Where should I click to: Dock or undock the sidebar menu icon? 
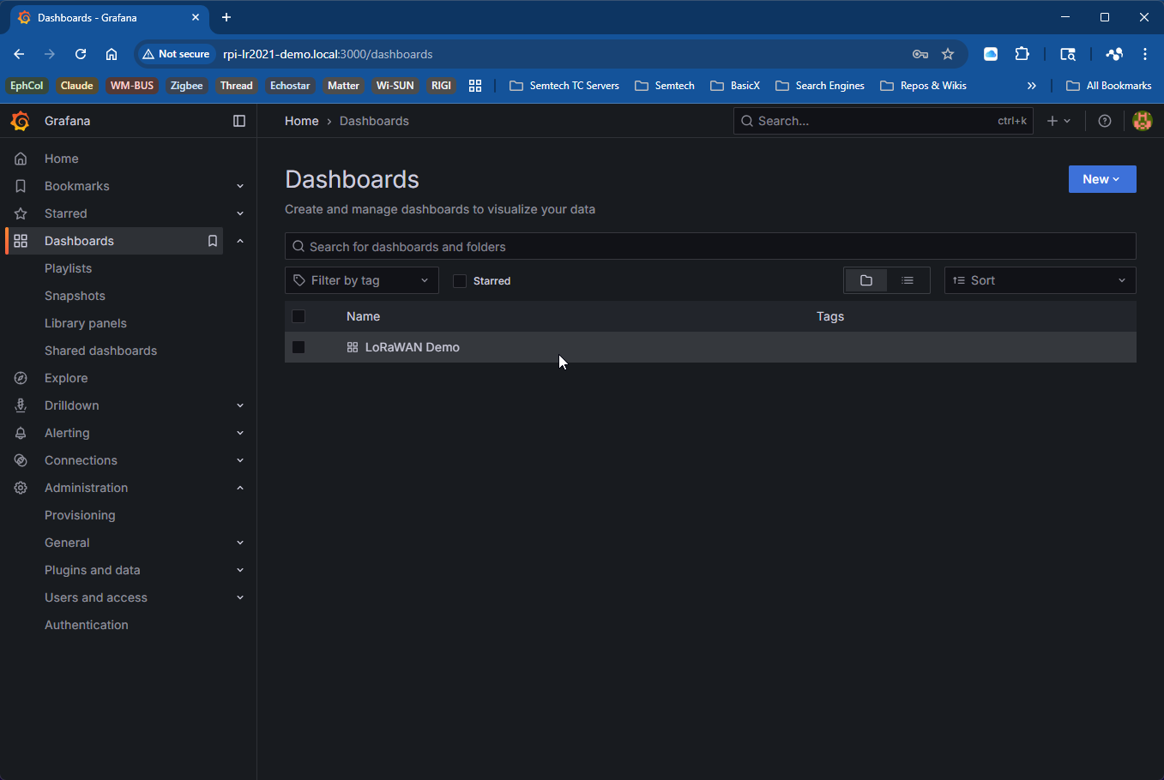[x=239, y=121]
